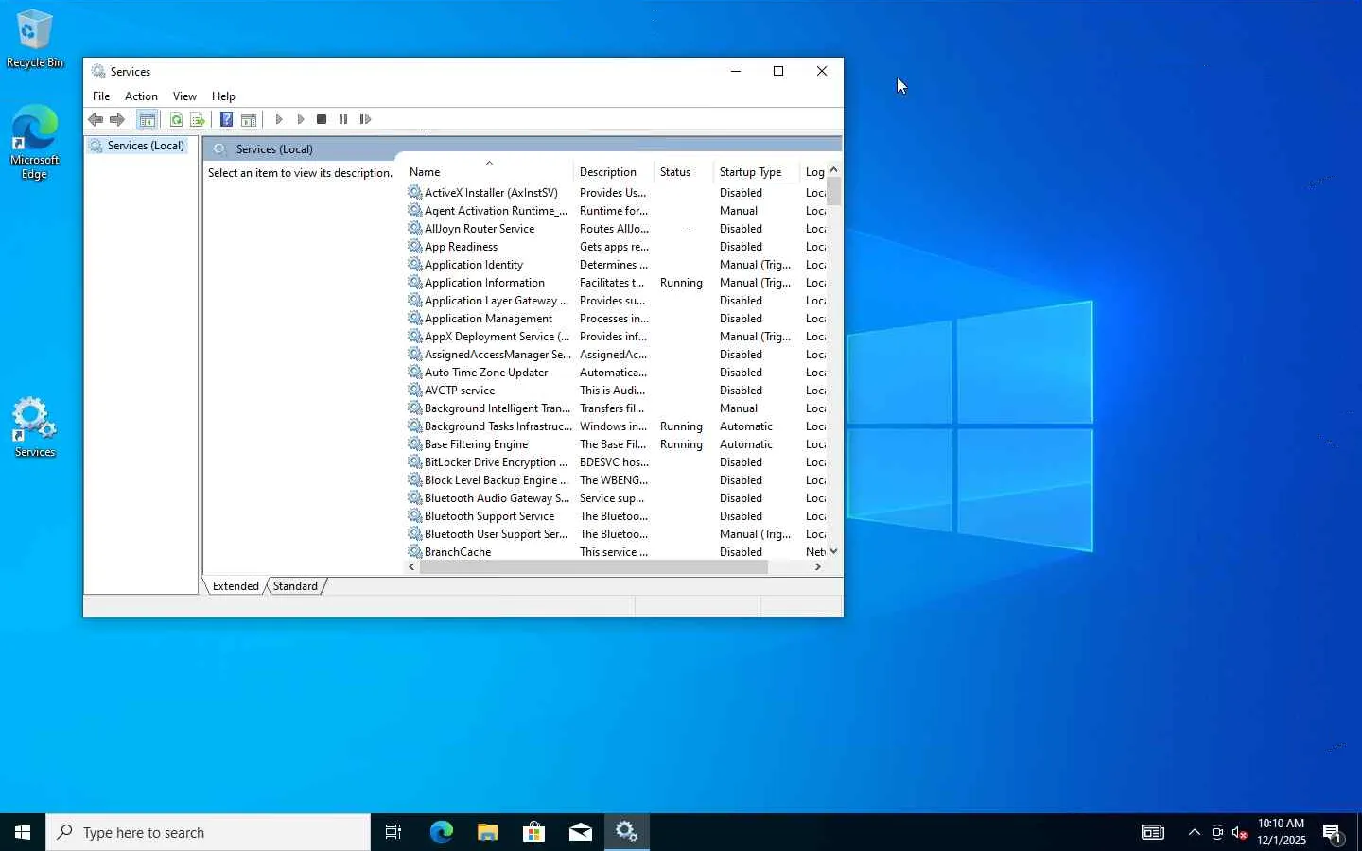Click the Refresh toolbar icon
Viewport: 1362px width, 851px height.
point(176,119)
